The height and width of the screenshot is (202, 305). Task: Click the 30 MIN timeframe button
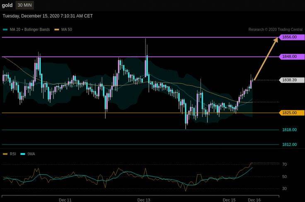click(24, 5)
